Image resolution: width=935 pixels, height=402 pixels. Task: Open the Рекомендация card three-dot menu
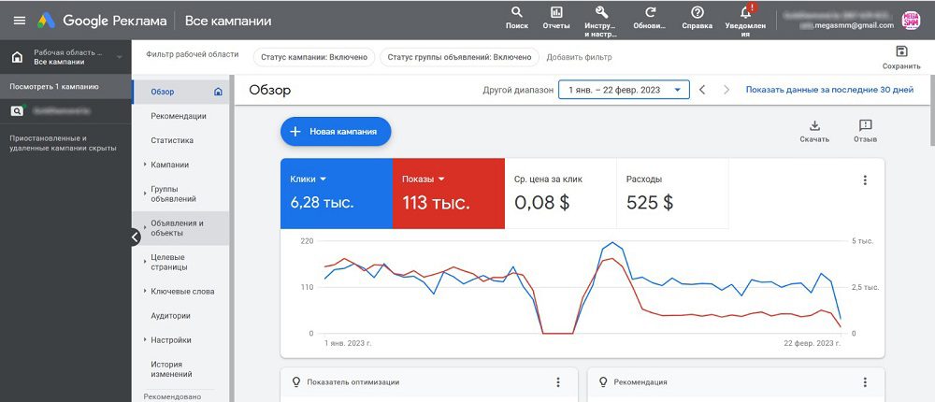pos(865,382)
